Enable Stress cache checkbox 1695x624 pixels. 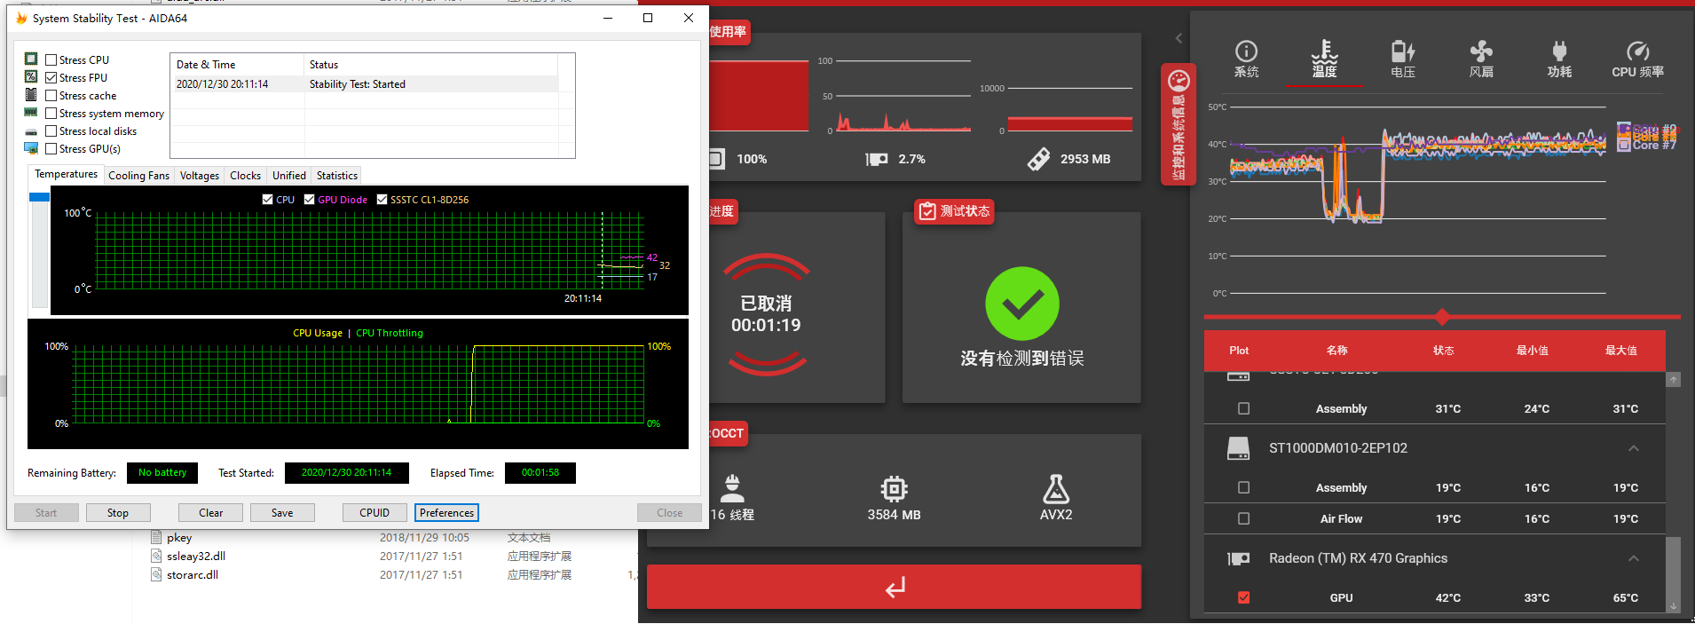coord(51,96)
